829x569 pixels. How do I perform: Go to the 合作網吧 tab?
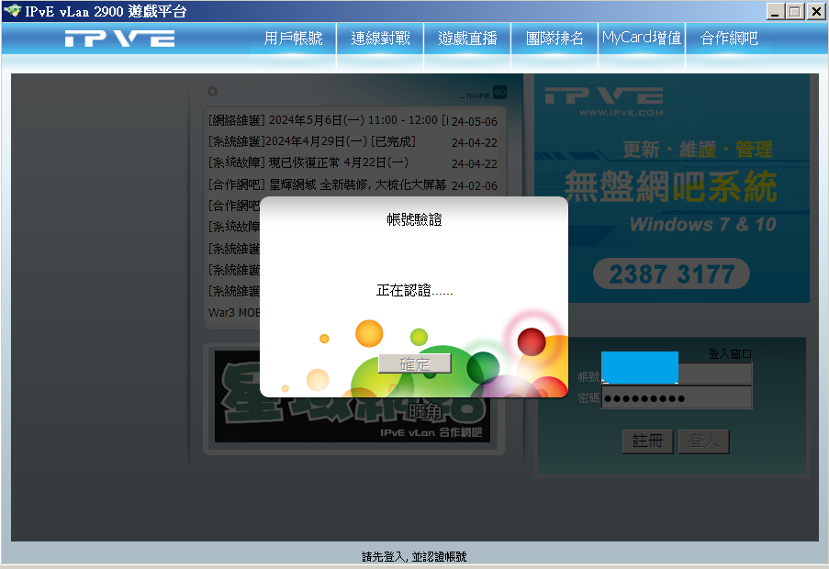click(729, 38)
